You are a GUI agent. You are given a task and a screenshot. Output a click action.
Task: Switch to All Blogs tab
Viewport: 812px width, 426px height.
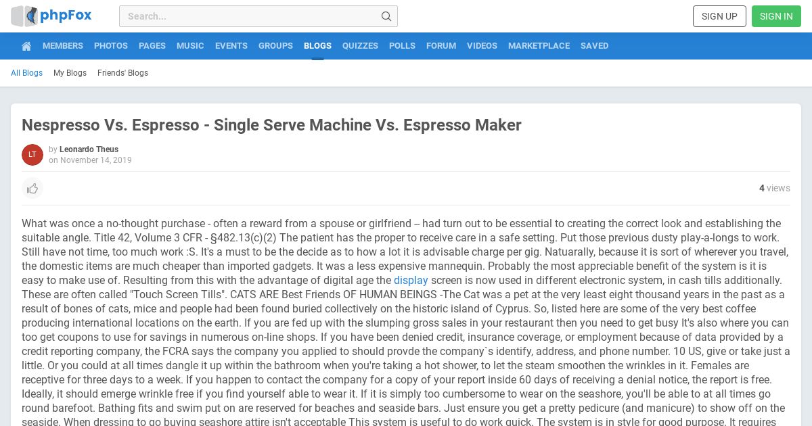(x=26, y=73)
